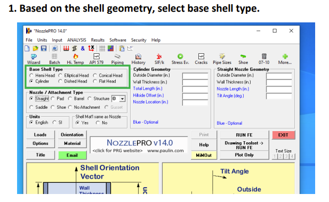Open the ANALYSIS menu

click(77, 40)
